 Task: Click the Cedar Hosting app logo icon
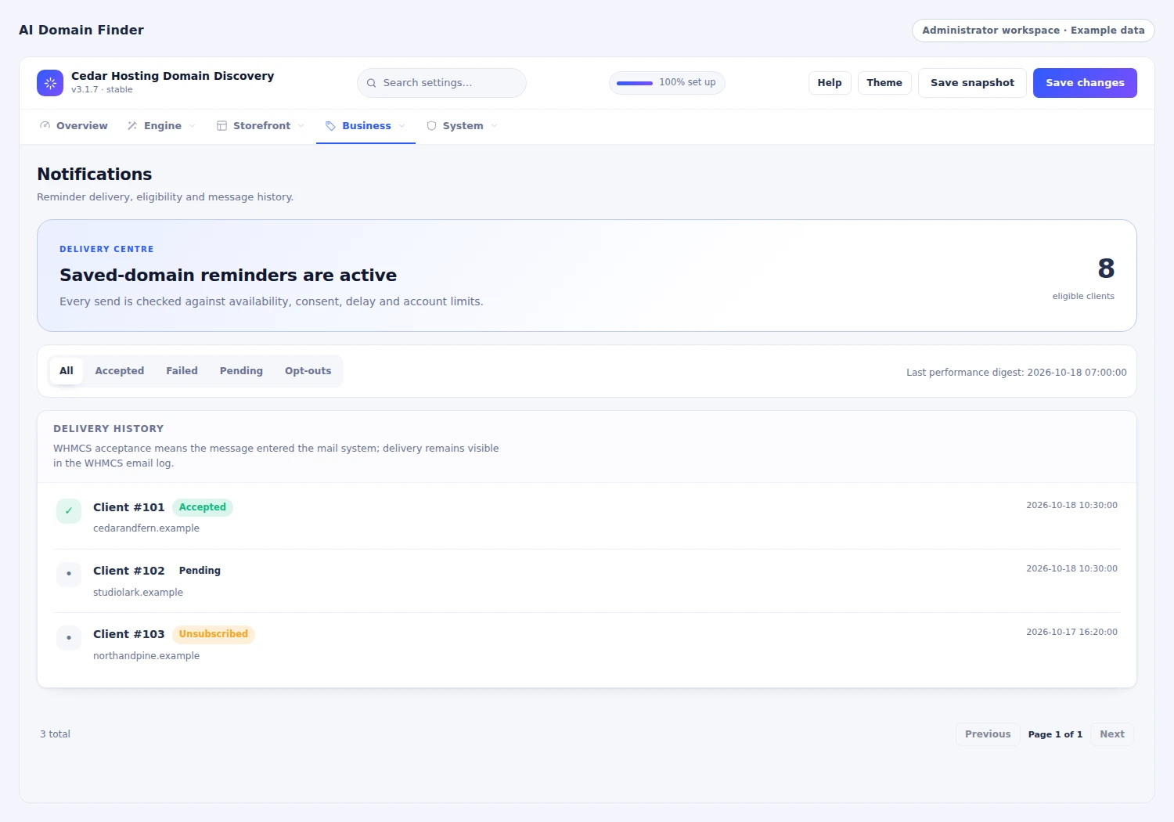[x=50, y=83]
